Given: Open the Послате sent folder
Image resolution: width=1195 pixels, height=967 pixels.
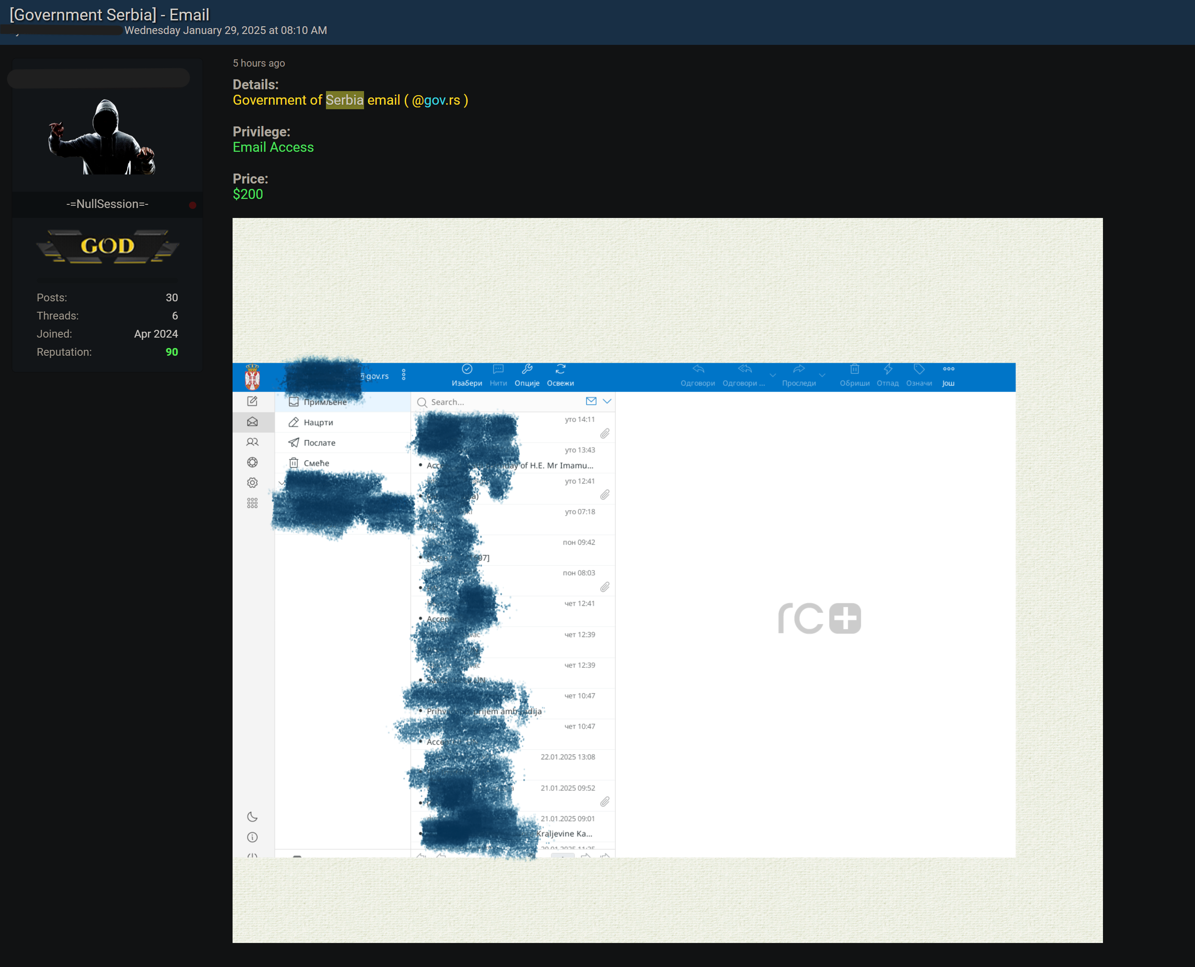Looking at the screenshot, I should coord(343,443).
